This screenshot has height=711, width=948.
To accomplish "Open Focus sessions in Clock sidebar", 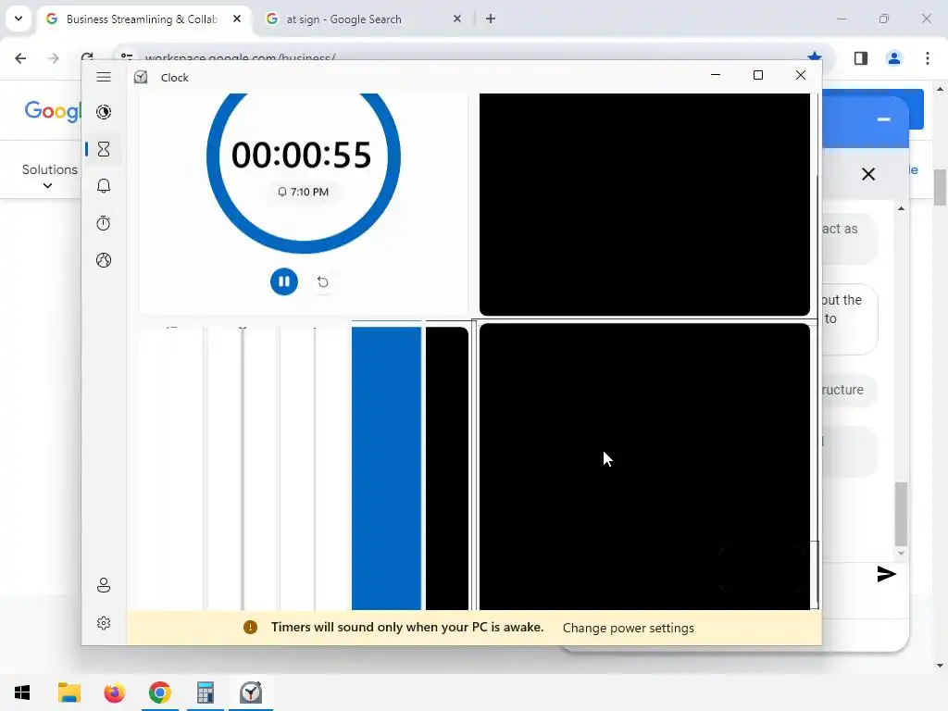I will (x=104, y=112).
